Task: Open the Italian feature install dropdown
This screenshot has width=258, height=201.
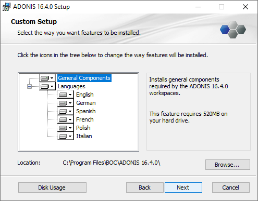Action: (66, 136)
